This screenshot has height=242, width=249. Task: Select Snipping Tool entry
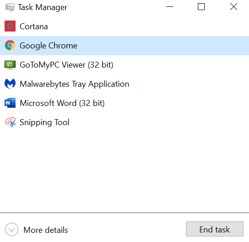124,122
